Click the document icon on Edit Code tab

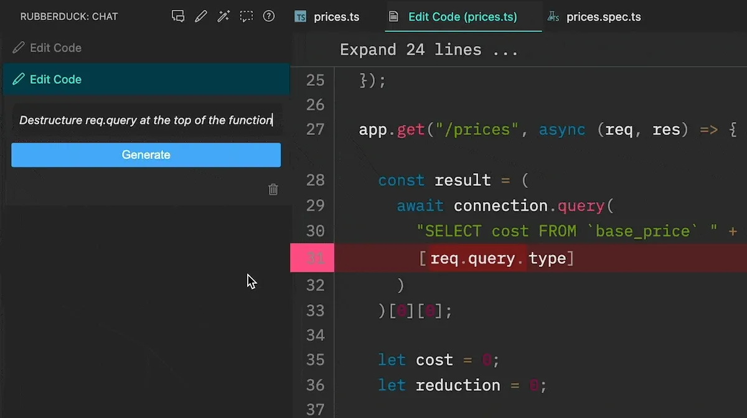(x=393, y=17)
